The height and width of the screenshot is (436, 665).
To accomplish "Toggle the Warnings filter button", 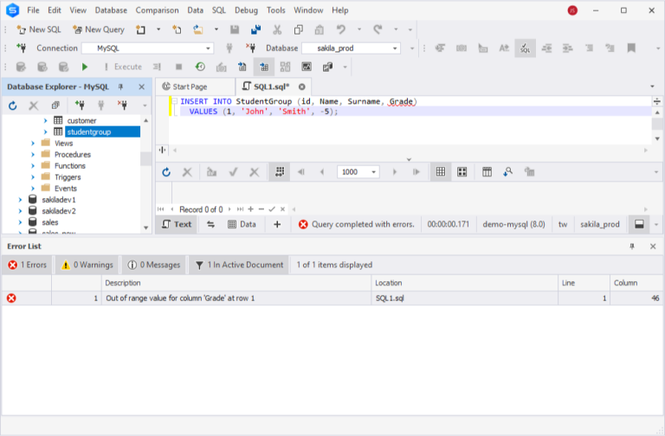I will (87, 265).
